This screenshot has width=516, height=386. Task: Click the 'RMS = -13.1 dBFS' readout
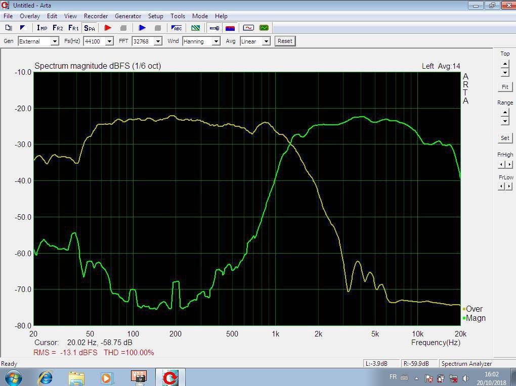(x=65, y=353)
